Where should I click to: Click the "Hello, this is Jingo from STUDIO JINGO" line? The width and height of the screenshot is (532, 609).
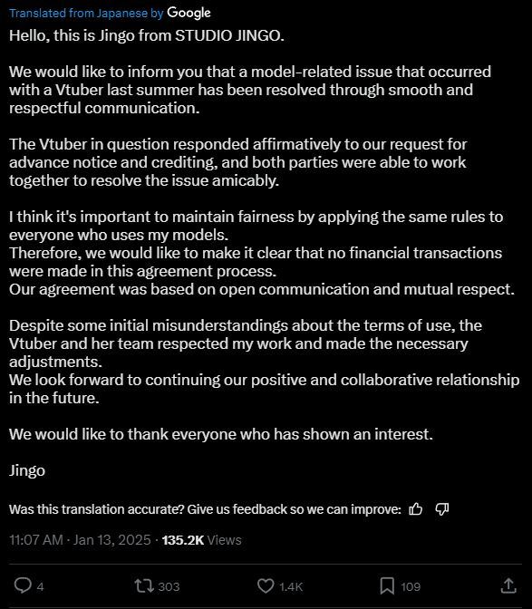147,35
